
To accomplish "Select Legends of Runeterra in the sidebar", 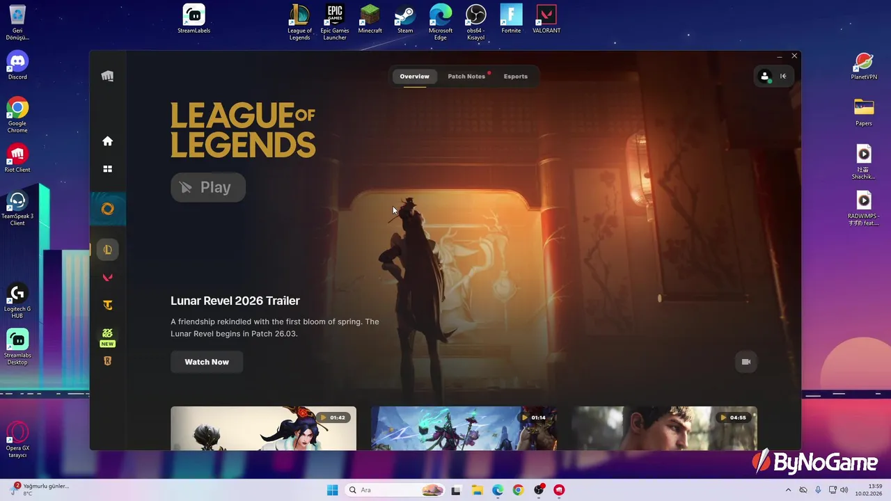I will pos(107,361).
